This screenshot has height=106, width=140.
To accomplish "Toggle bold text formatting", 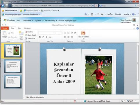I will [x=40, y=37].
